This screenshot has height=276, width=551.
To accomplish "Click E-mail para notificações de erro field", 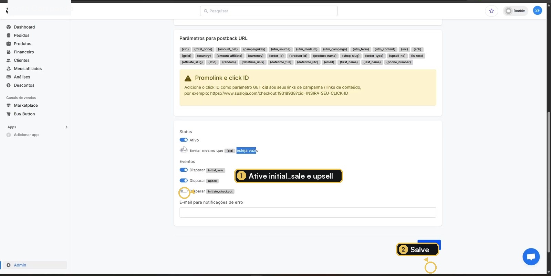I will click(x=308, y=213).
